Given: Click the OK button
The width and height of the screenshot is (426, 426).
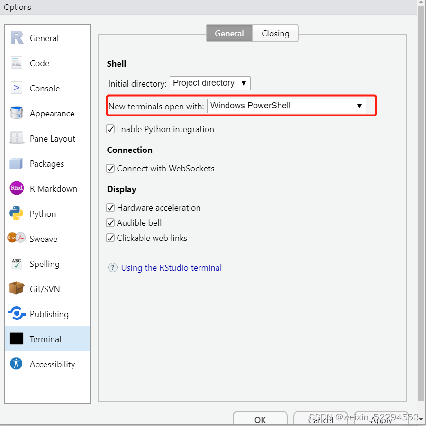Looking at the screenshot, I should (260, 419).
